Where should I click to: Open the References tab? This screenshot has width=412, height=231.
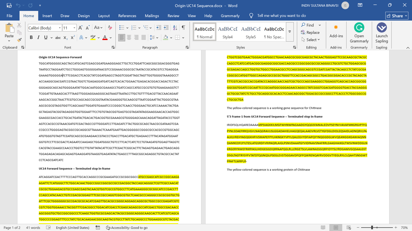pos(127,16)
